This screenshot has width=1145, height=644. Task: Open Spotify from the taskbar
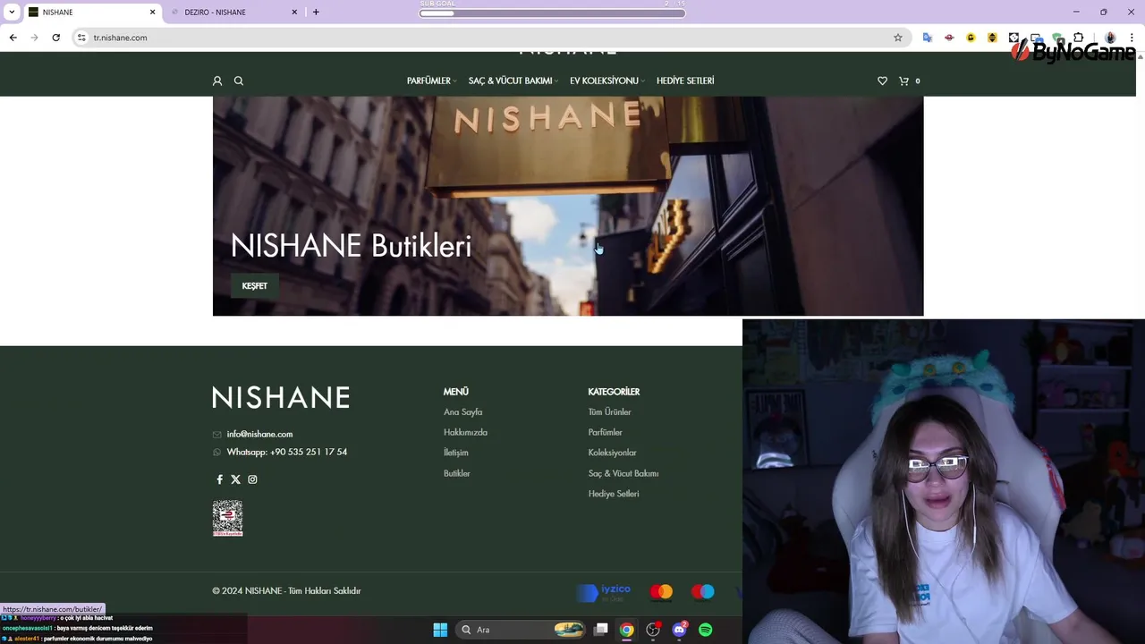[706, 630]
